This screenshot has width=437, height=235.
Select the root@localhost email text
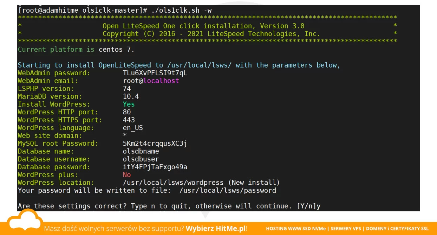(x=151, y=81)
